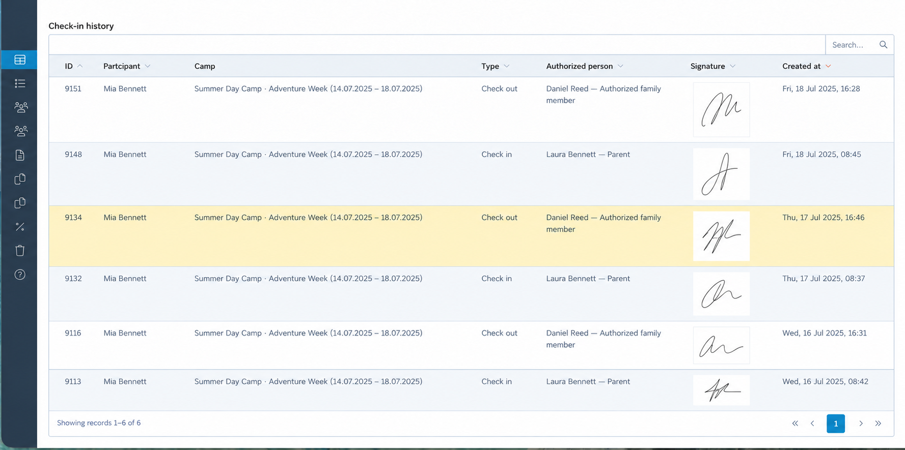Open the lower copy files sidebar icon

[x=20, y=203]
